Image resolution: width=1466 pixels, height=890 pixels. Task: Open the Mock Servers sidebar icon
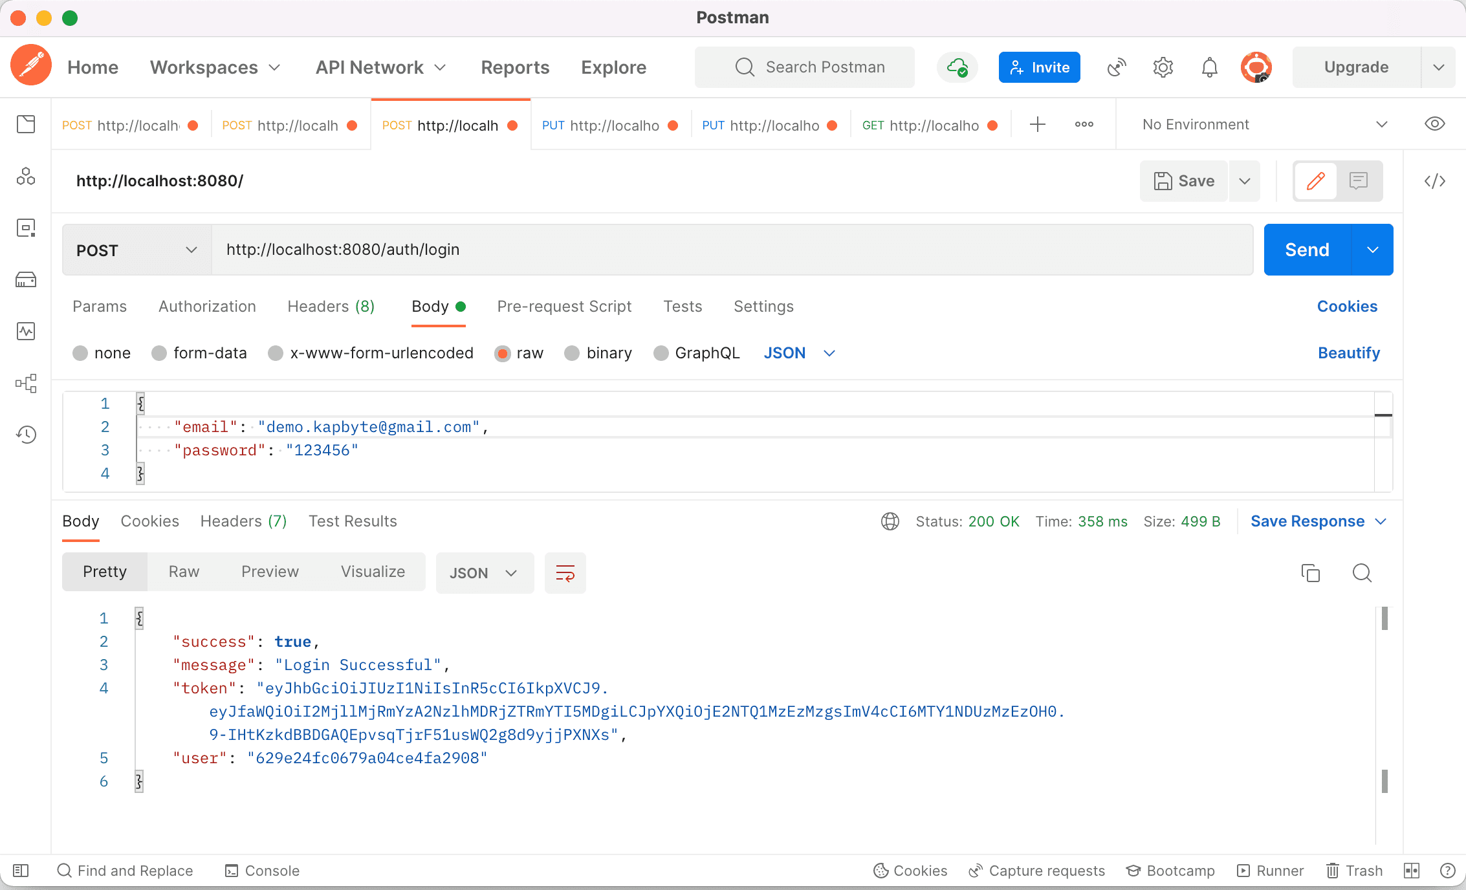[x=26, y=279]
